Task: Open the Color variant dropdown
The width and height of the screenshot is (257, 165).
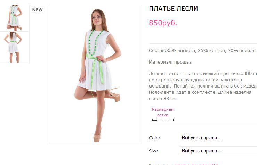Action: coord(218,138)
